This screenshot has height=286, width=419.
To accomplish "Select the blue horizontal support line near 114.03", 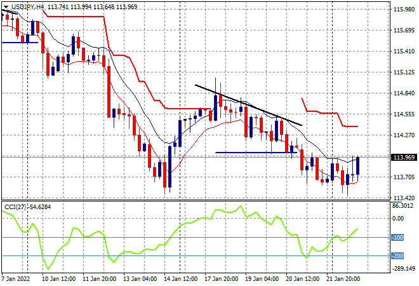I will pos(256,153).
